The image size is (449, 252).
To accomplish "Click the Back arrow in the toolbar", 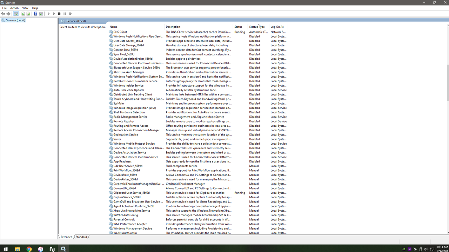I will click(x=3, y=14).
